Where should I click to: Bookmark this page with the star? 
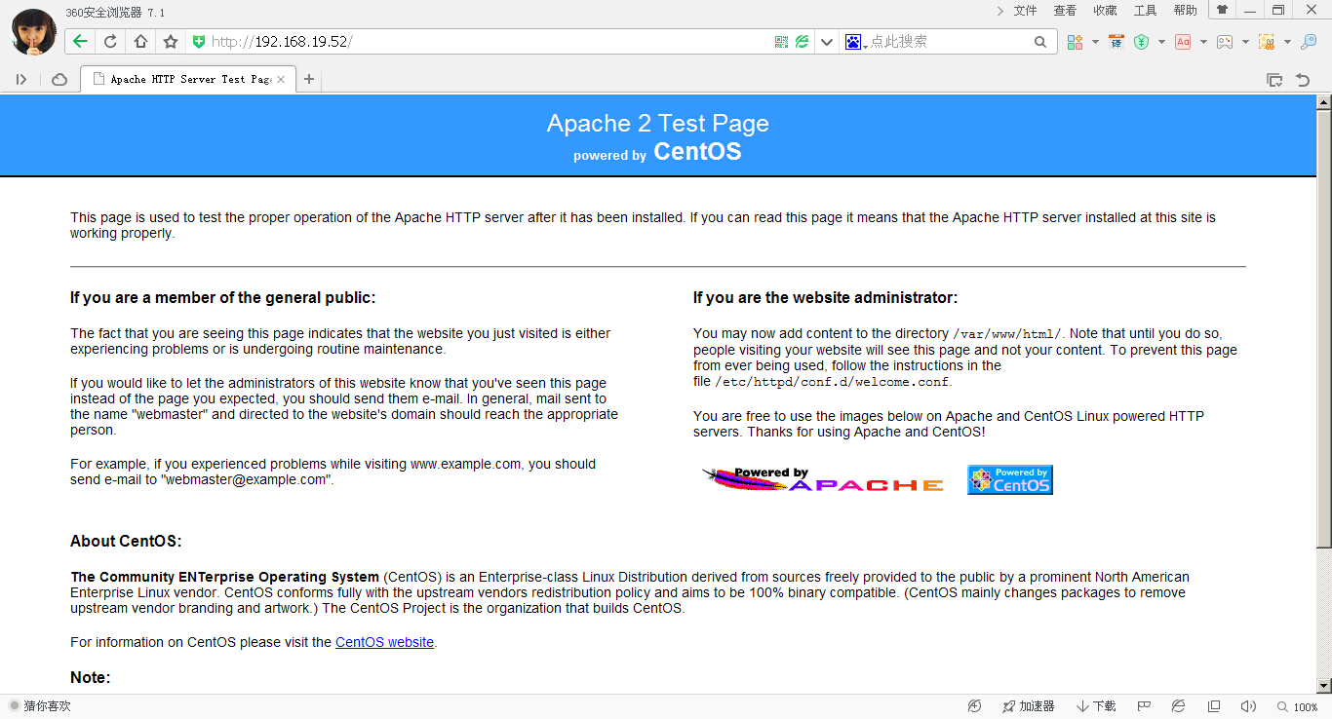coord(171,41)
